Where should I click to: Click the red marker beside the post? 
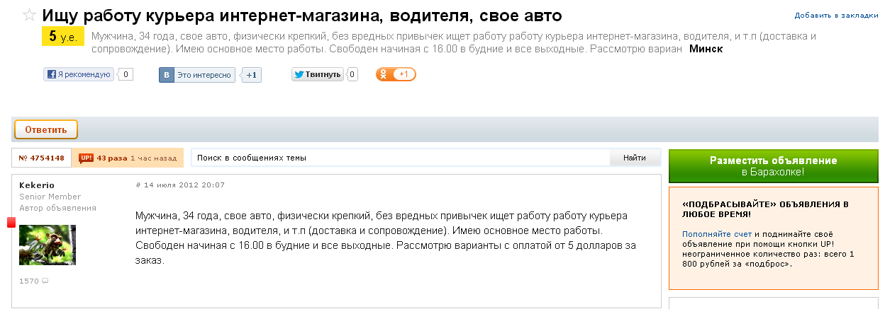(11, 223)
